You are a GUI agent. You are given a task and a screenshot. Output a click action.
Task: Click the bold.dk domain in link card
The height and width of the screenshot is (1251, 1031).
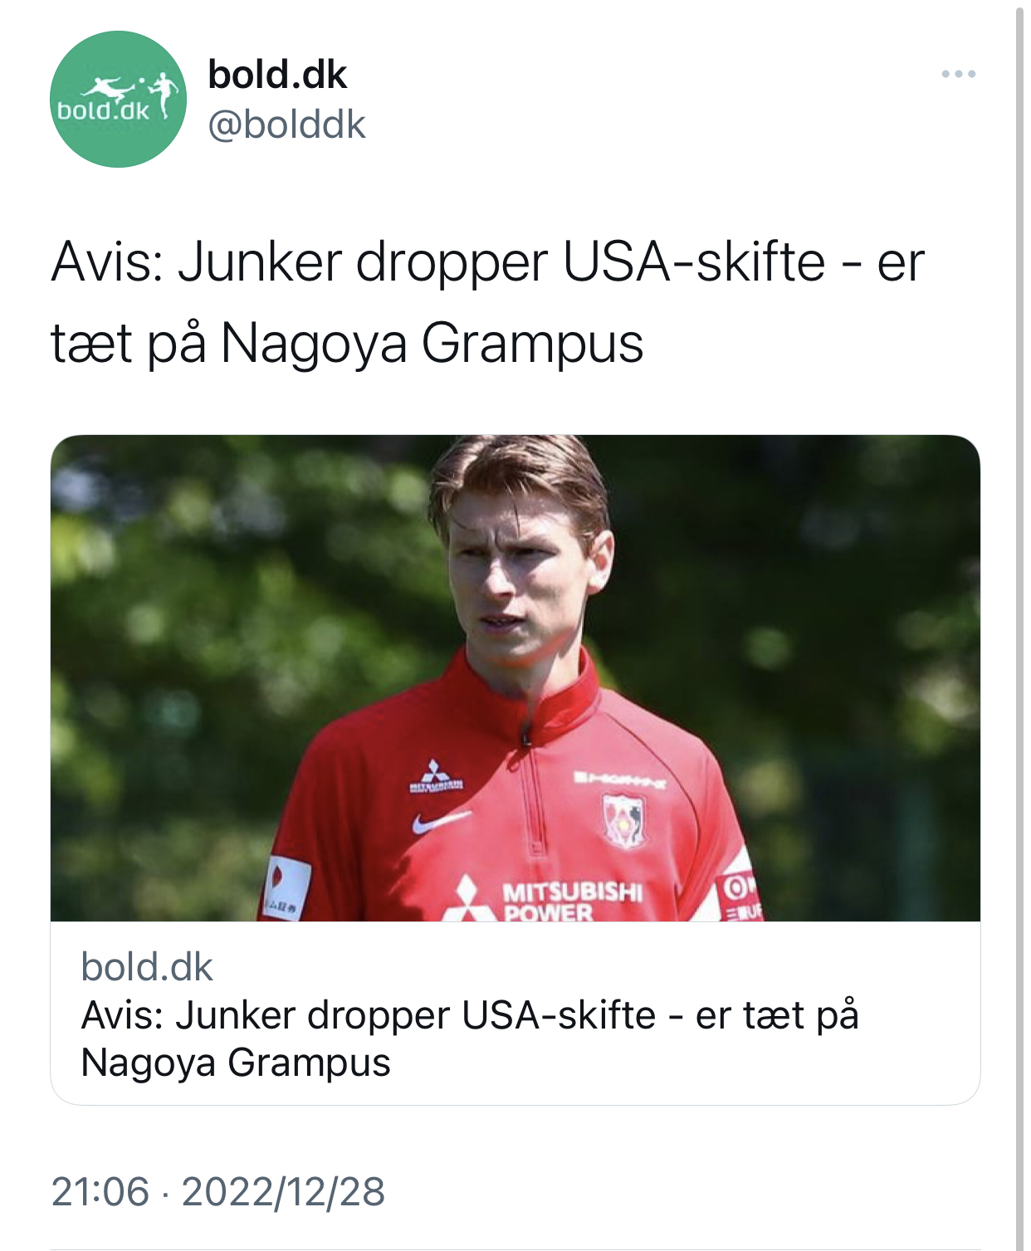point(147,967)
